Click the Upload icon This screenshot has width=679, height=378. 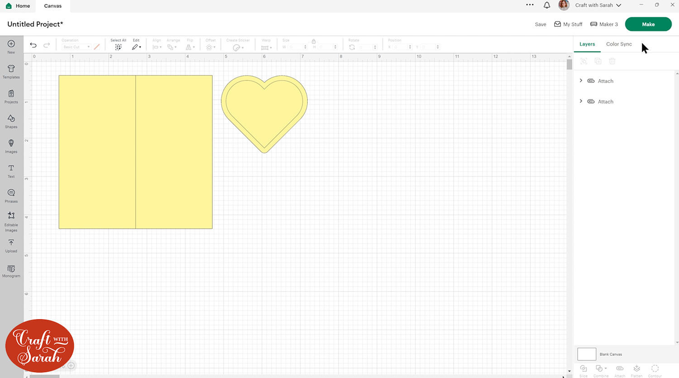point(11,243)
